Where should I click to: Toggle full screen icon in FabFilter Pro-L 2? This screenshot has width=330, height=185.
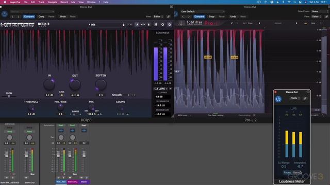coord(321,23)
